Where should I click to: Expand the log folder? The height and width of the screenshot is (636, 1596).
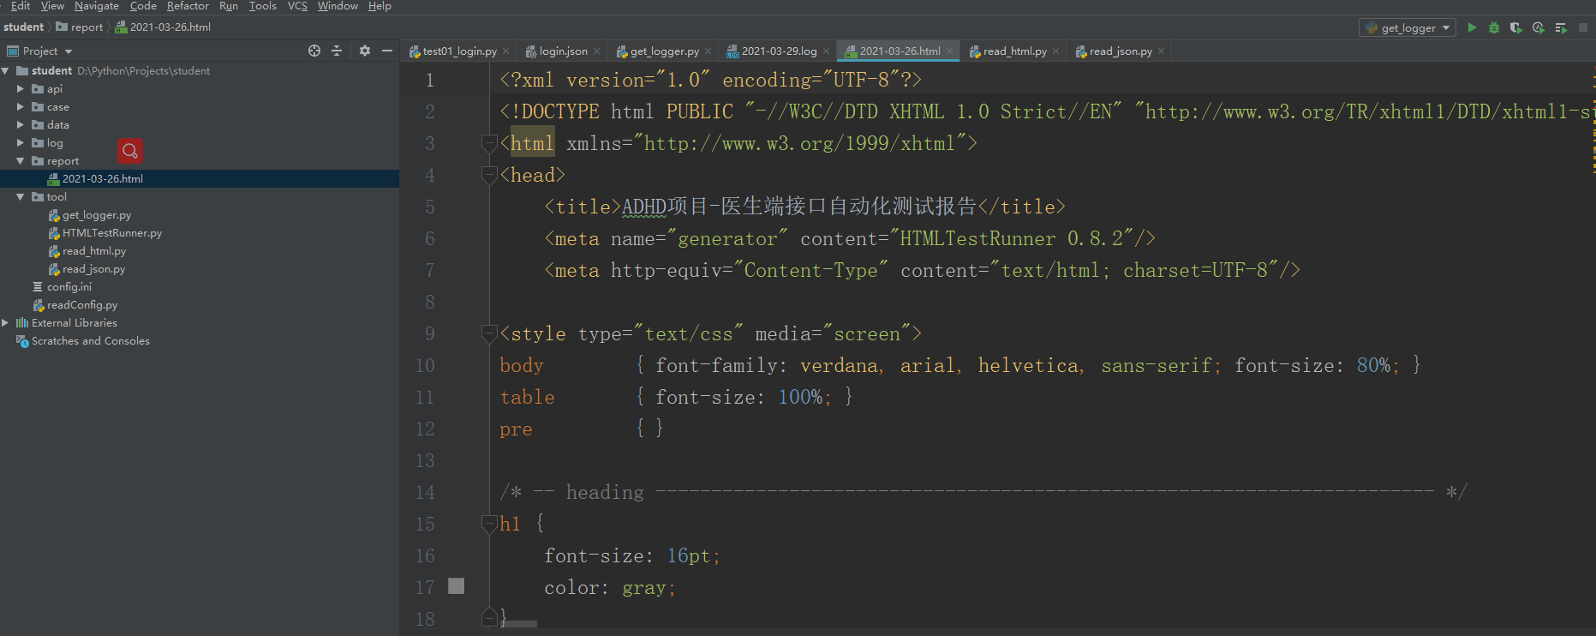[21, 143]
